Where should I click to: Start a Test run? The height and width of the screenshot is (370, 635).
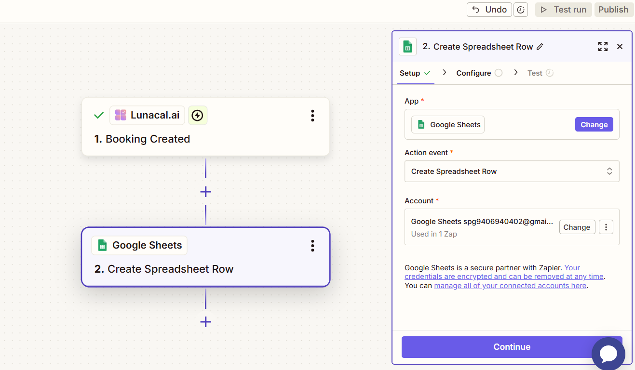[564, 10]
